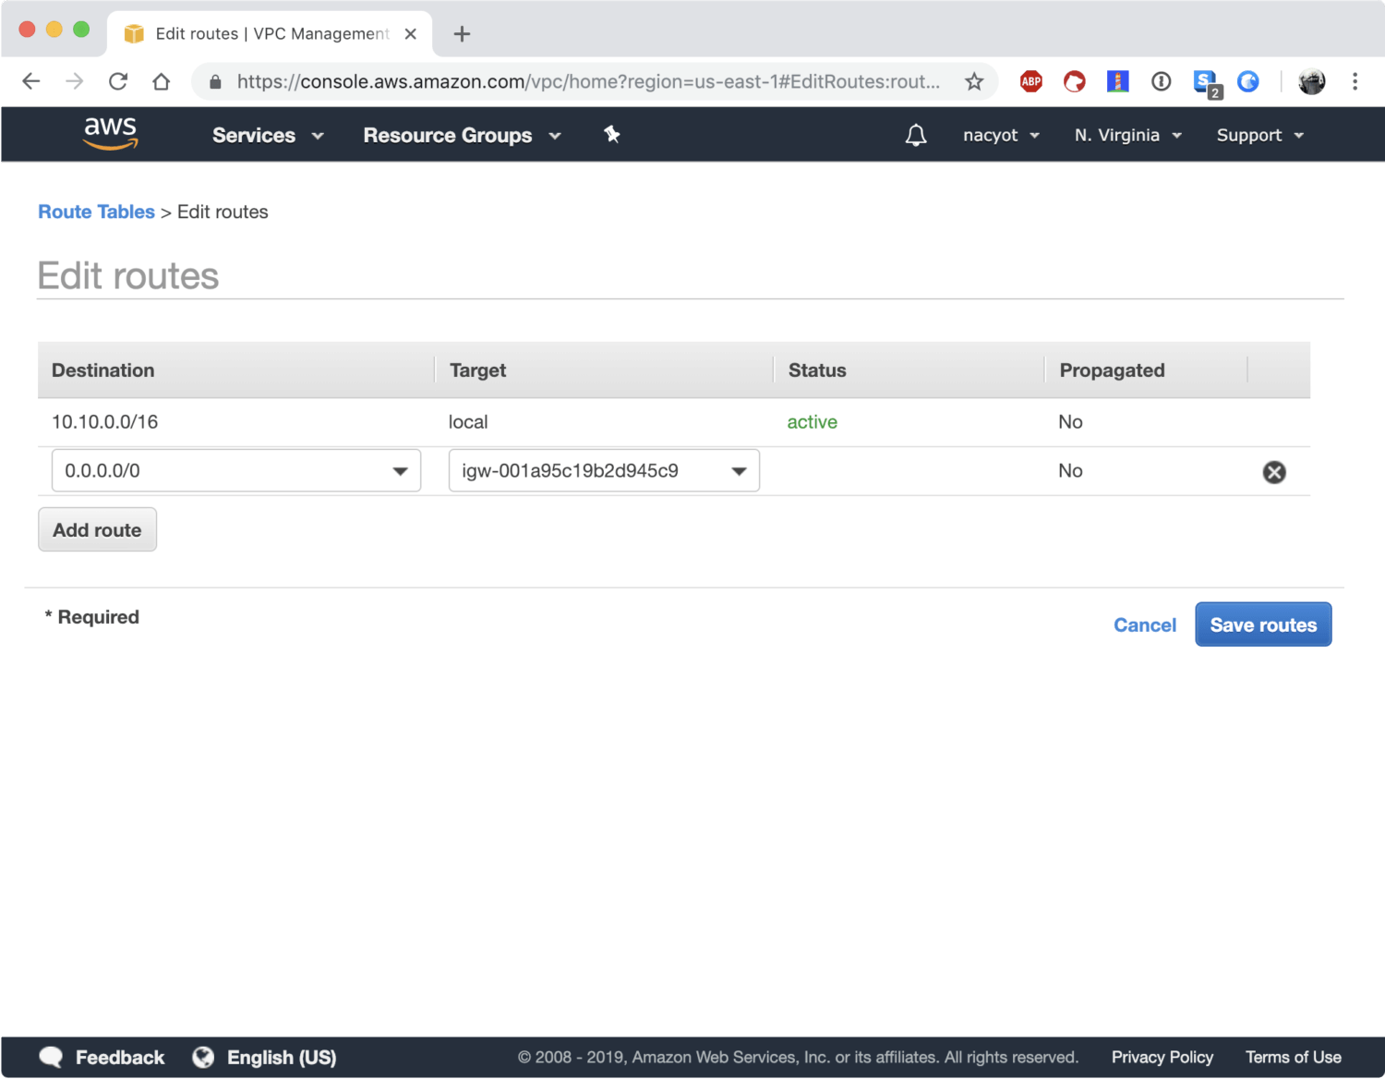
Task: Click the AWS logo home icon
Action: tap(111, 134)
